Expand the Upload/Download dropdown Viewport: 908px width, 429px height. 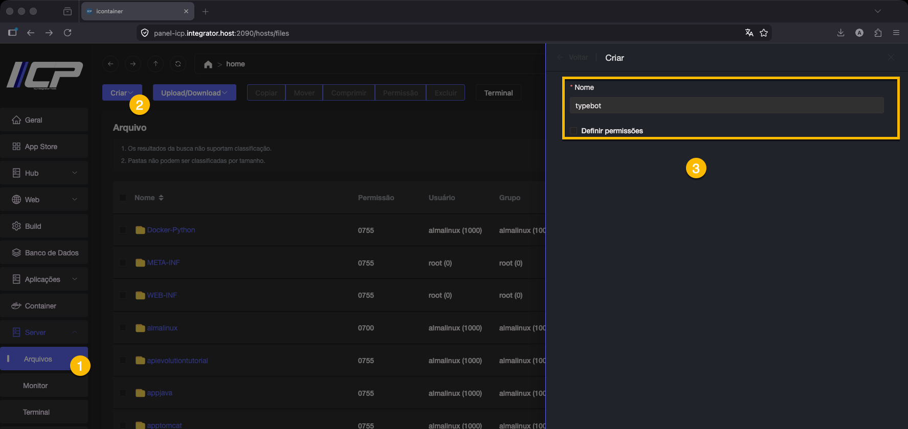click(x=194, y=93)
